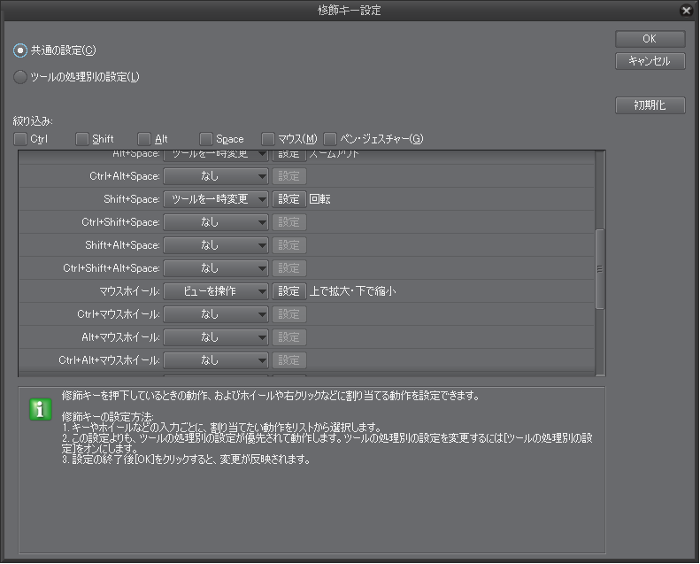This screenshot has width=700, height=564.
Task: Click the 初期化 reset button
Action: coord(650,105)
